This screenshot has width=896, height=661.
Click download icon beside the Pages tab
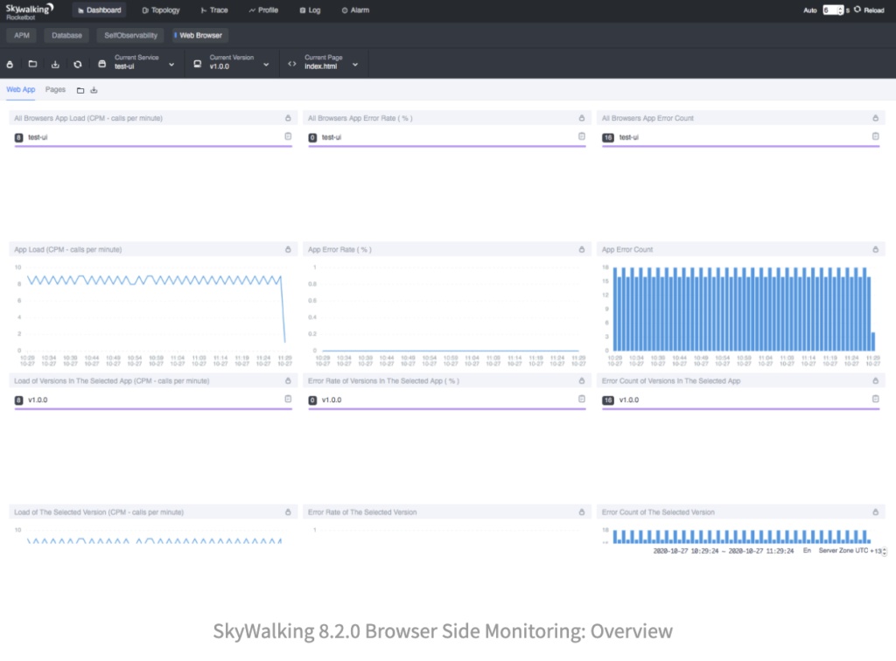94,90
